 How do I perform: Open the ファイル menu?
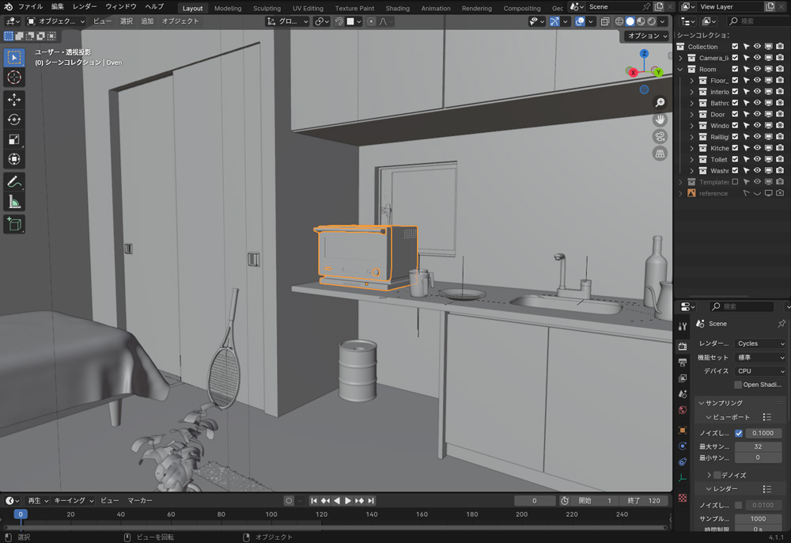pos(30,6)
